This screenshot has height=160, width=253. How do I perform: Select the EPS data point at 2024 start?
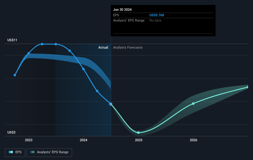pos(84,69)
